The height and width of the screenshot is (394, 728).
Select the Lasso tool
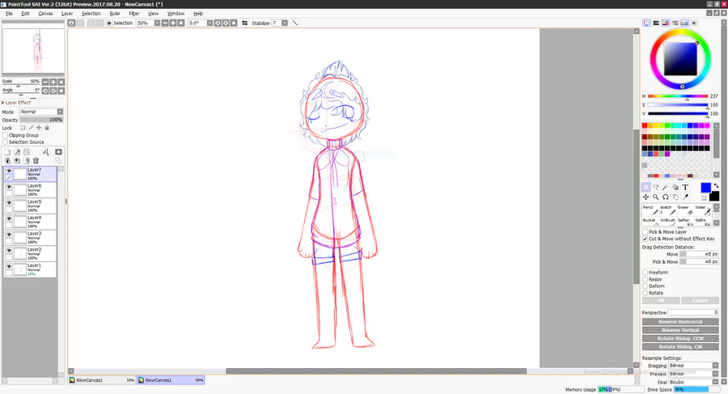655,187
